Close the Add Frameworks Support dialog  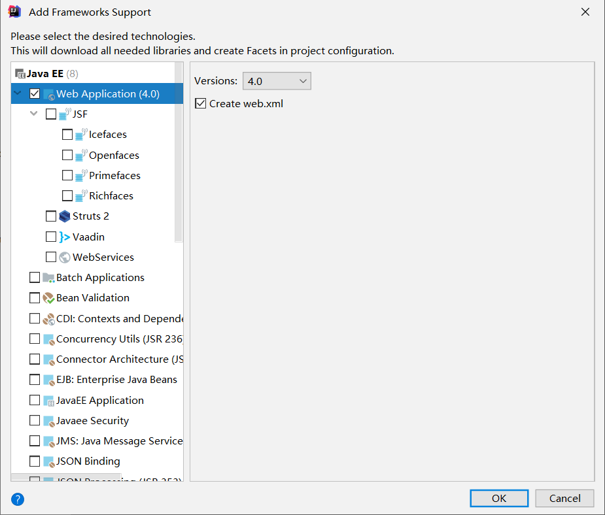click(x=585, y=12)
